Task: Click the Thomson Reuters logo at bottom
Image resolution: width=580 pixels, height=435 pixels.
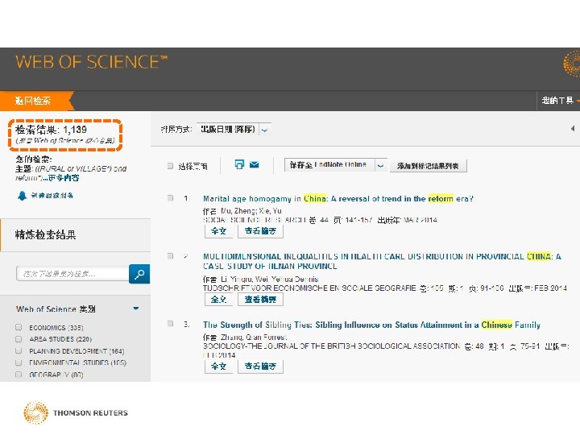Action: (x=76, y=412)
